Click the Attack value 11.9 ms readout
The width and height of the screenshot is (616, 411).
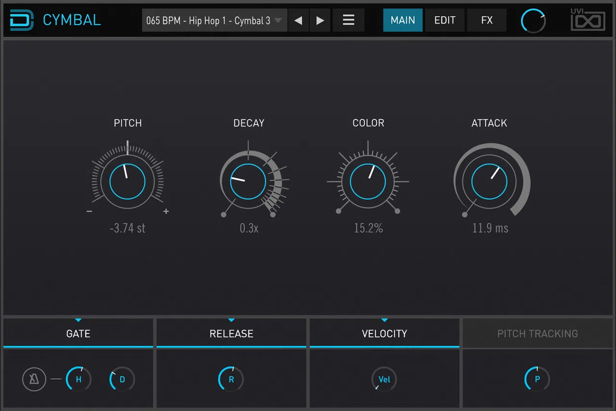(x=490, y=228)
